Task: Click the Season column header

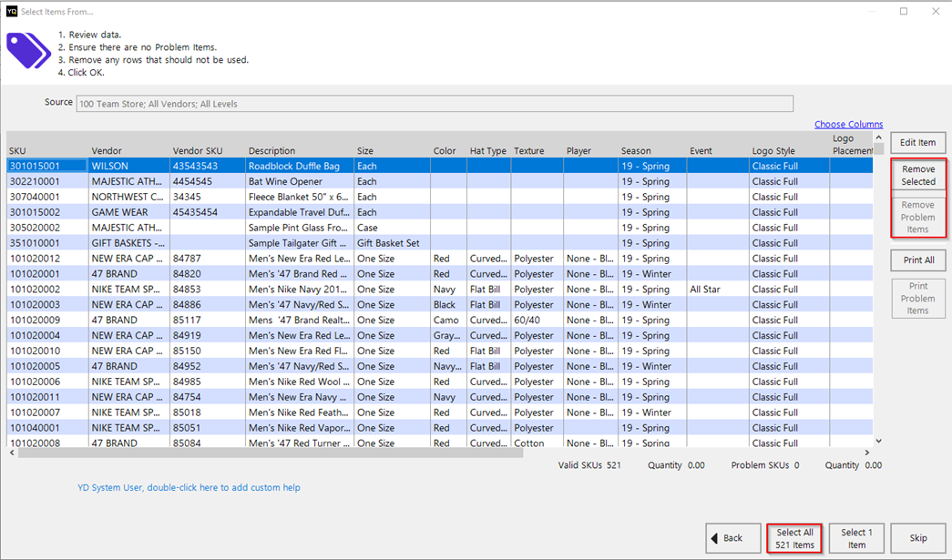Action: pyautogui.click(x=636, y=151)
